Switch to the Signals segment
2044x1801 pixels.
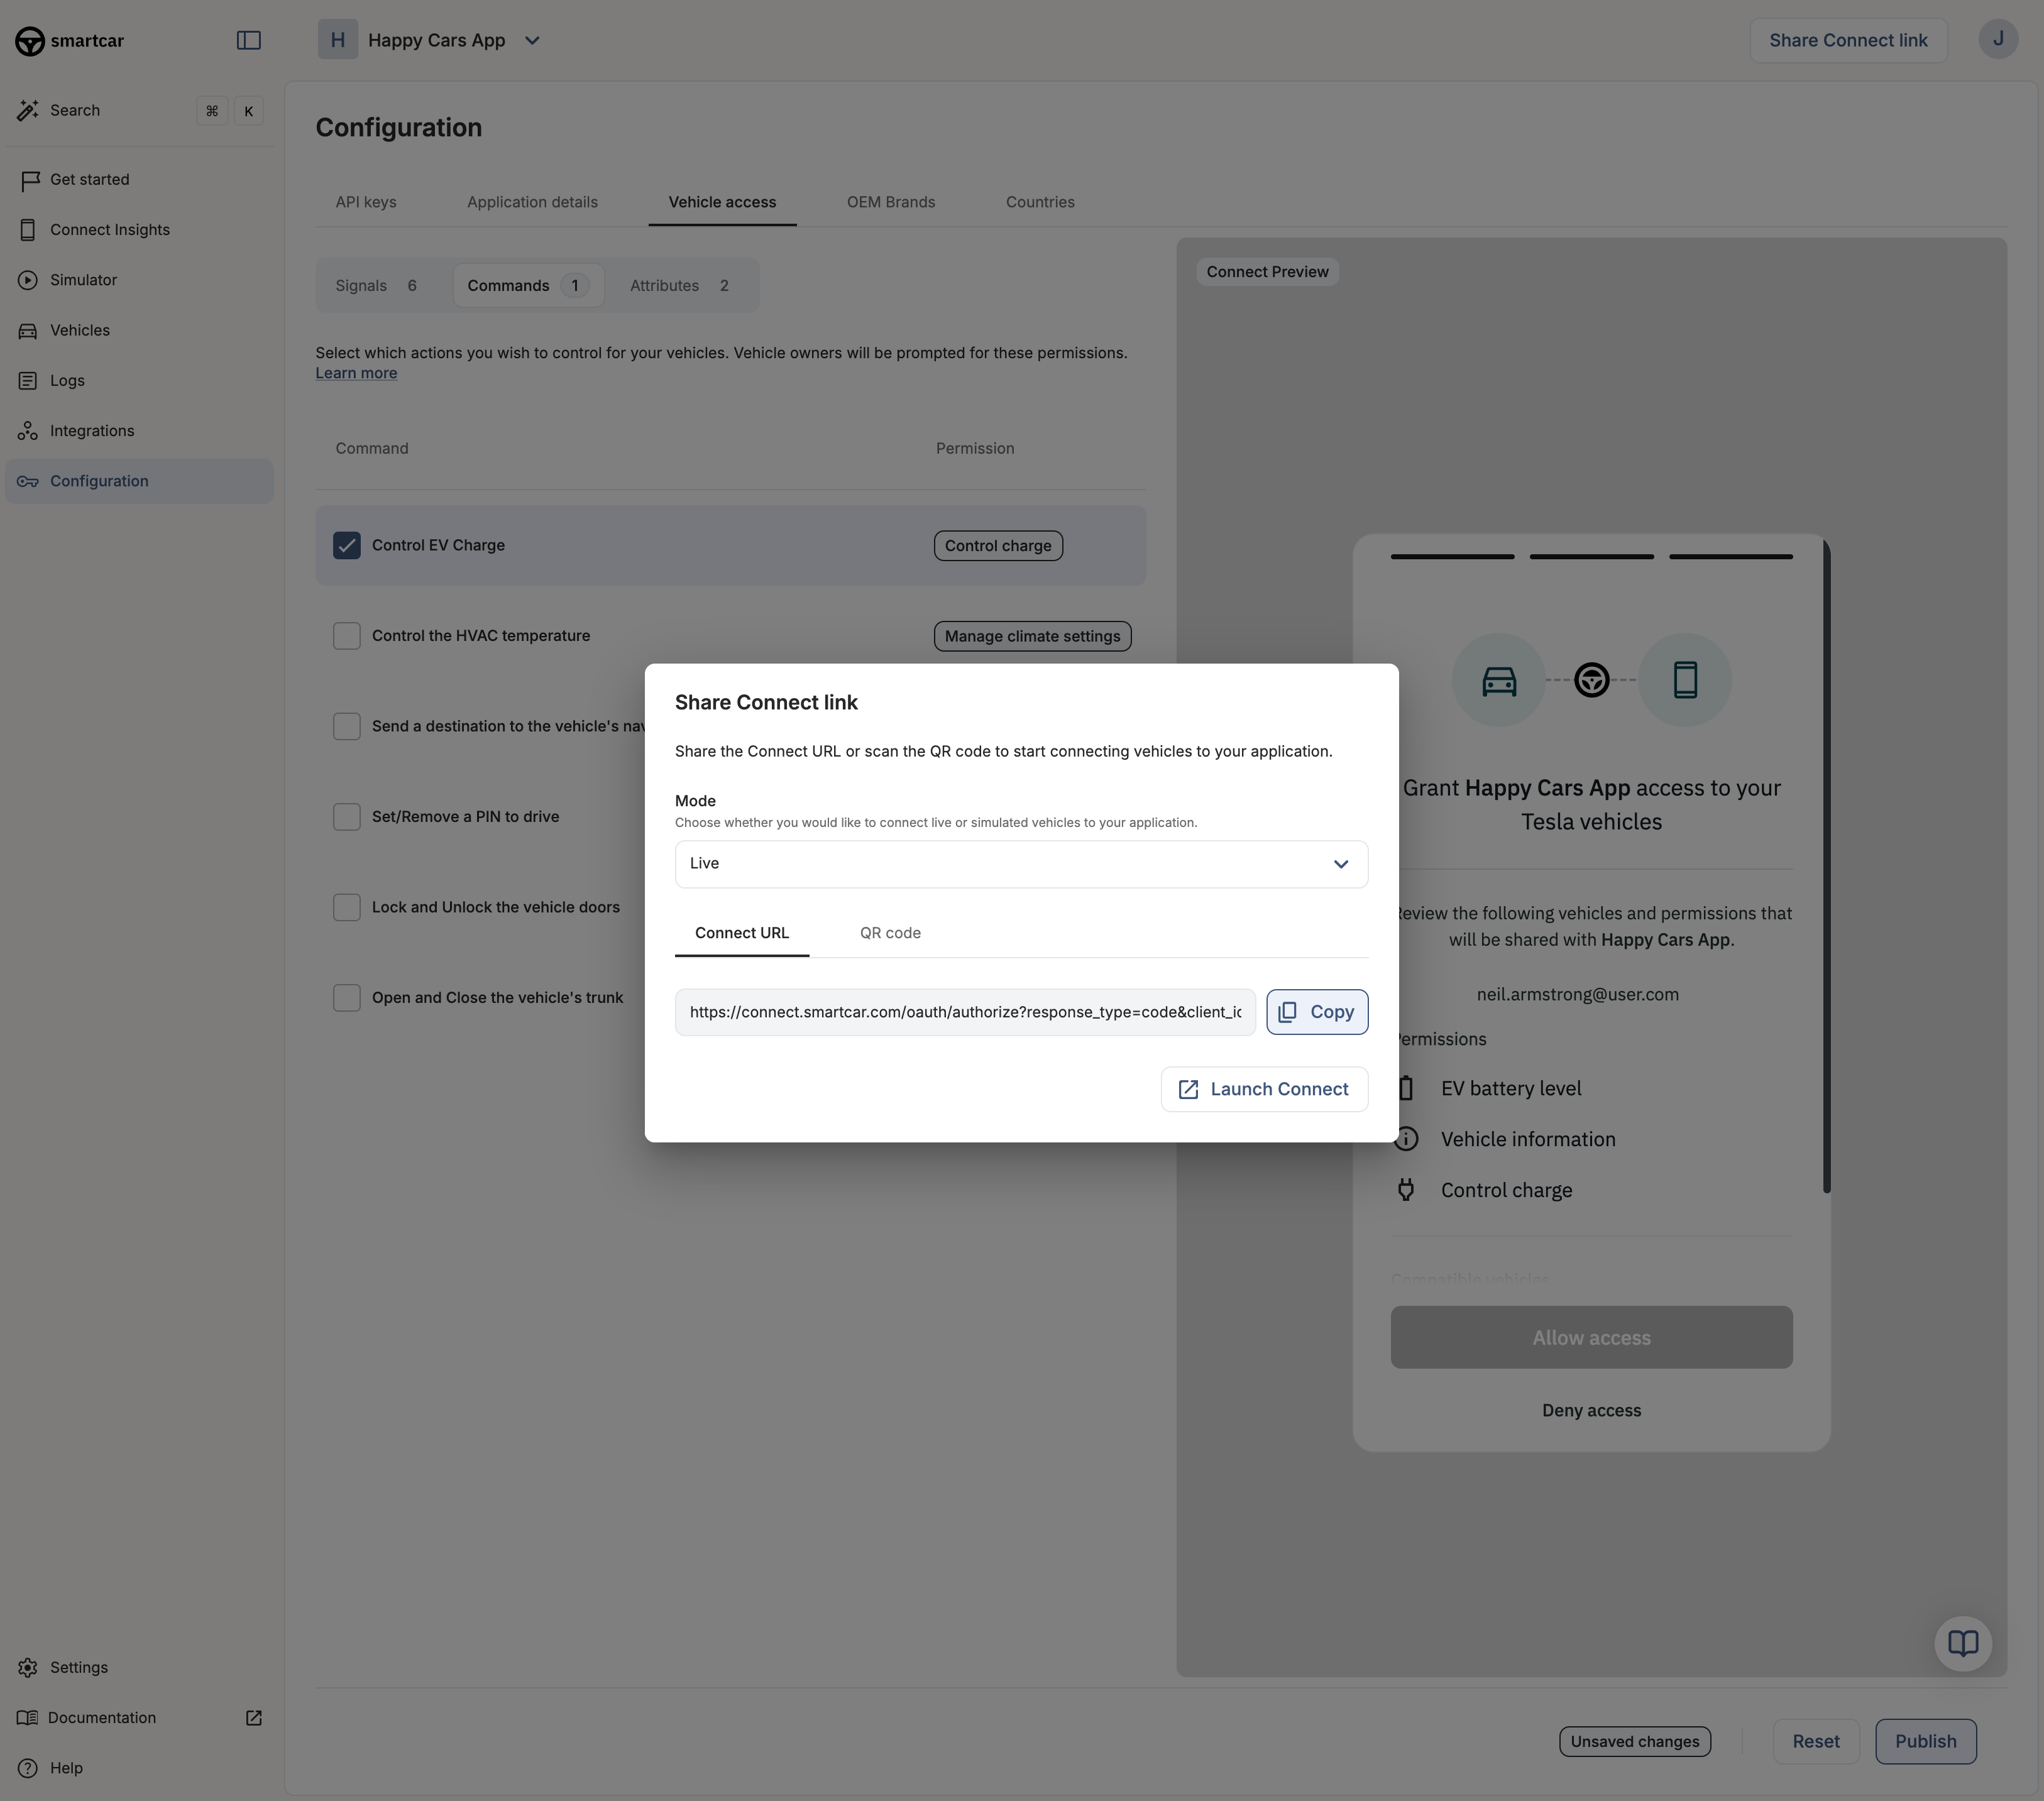click(376, 286)
